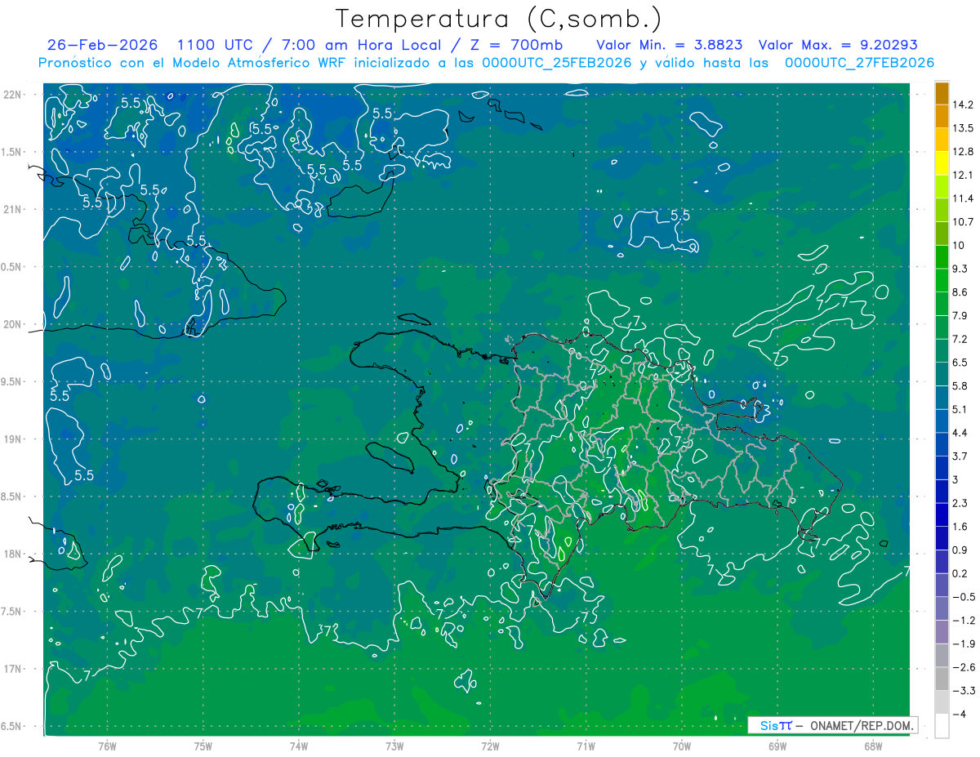The image size is (980, 757).
Task: Pick the yellow swatch between 12.8 and 12.1
Action: [942, 163]
